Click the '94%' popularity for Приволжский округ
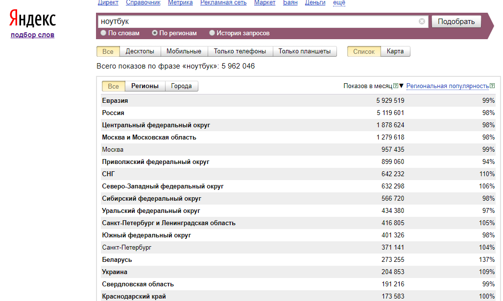This screenshot has width=503, height=301. tap(489, 162)
